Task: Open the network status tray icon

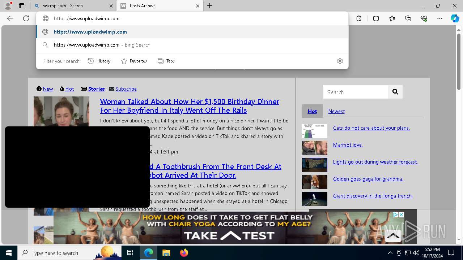Action: point(408,253)
